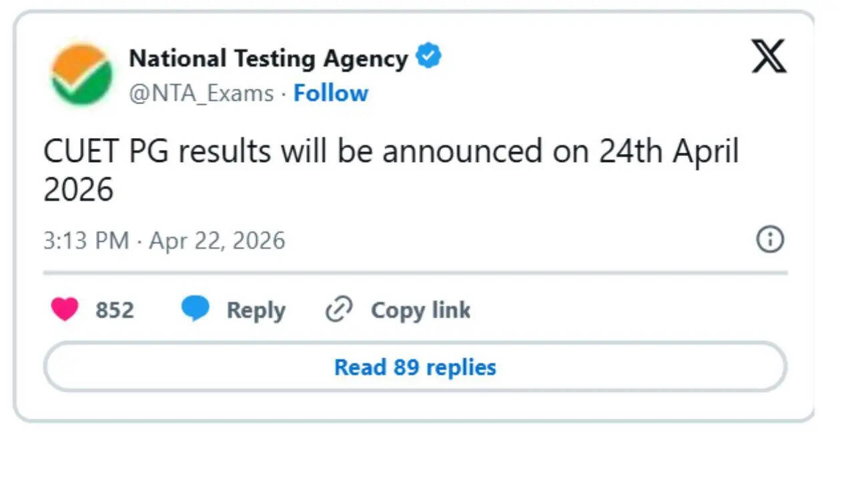Click the Follow link

pos(330,93)
